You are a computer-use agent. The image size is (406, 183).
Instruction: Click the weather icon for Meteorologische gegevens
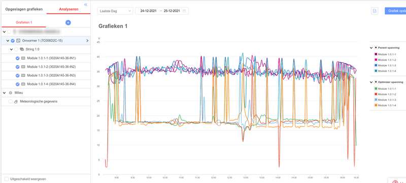(16, 102)
